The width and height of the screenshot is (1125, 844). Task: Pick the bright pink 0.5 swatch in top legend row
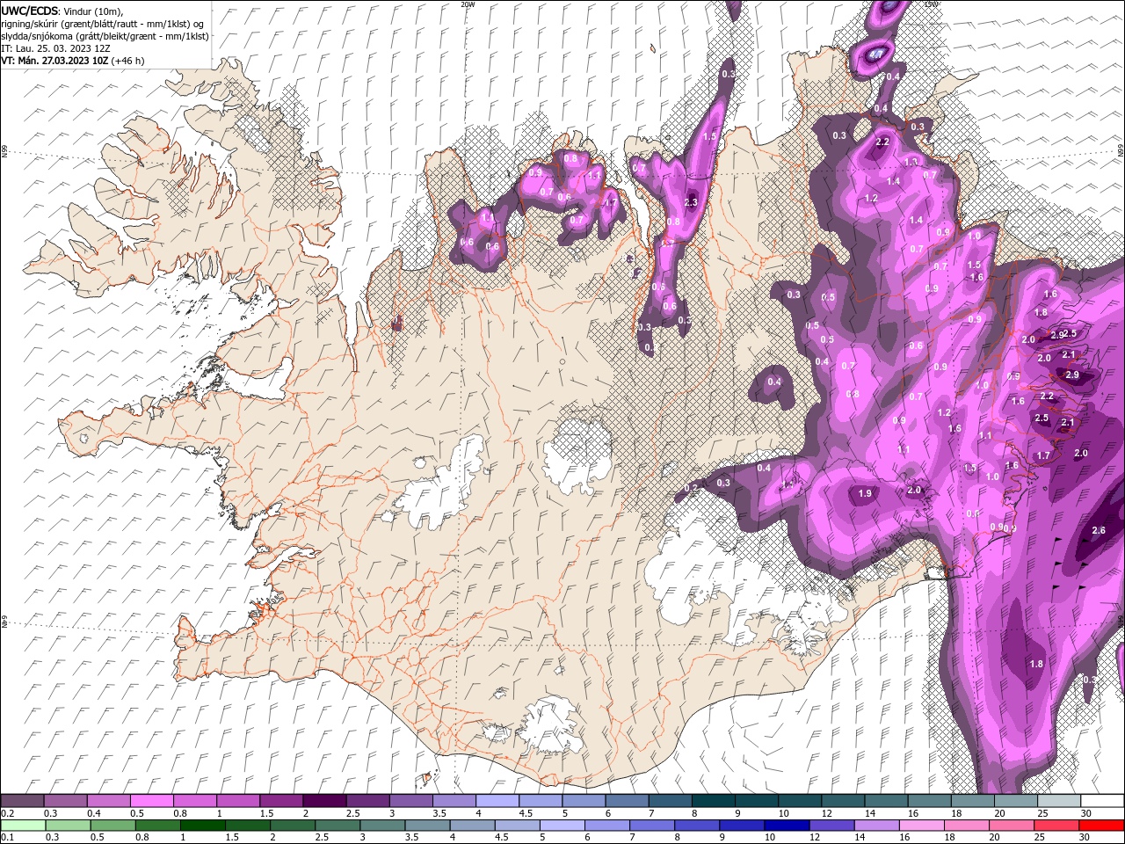(x=152, y=801)
